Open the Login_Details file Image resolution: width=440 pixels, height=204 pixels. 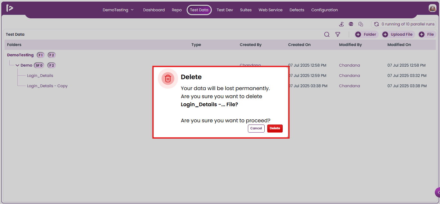40,76
